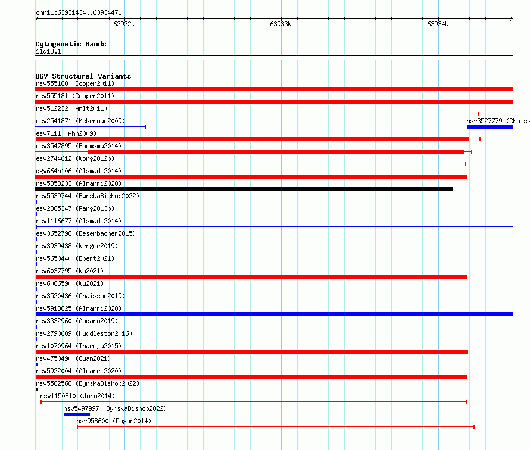530x450 pixels.
Task: Open the nsv5922004 (Almarri2020) label
Action: [79, 371]
